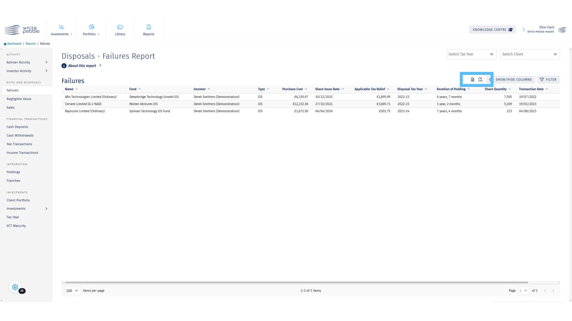Screen dimensions: 572x321
Task: Click the chat widget with 23 badge
Action: coord(15,287)
